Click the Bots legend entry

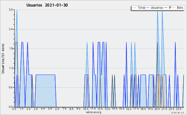point(178,7)
